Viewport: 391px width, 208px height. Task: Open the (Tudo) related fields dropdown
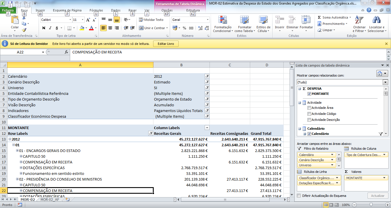[385, 82]
